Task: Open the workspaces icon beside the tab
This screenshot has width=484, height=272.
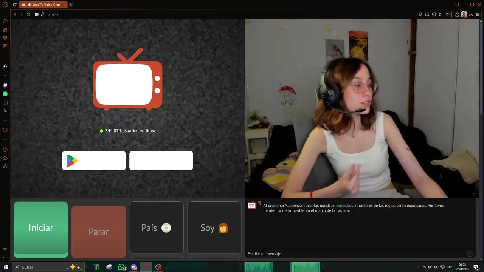Action: click(15, 5)
